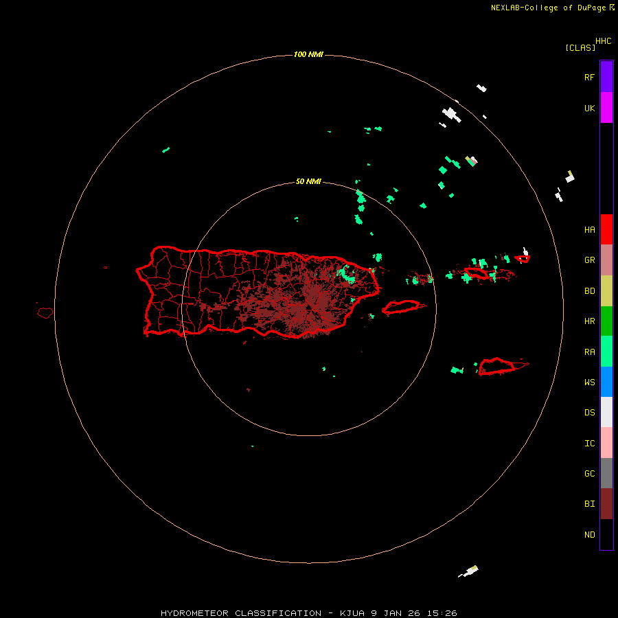Click the RF legend label
The width and height of the screenshot is (618, 618).
point(589,77)
